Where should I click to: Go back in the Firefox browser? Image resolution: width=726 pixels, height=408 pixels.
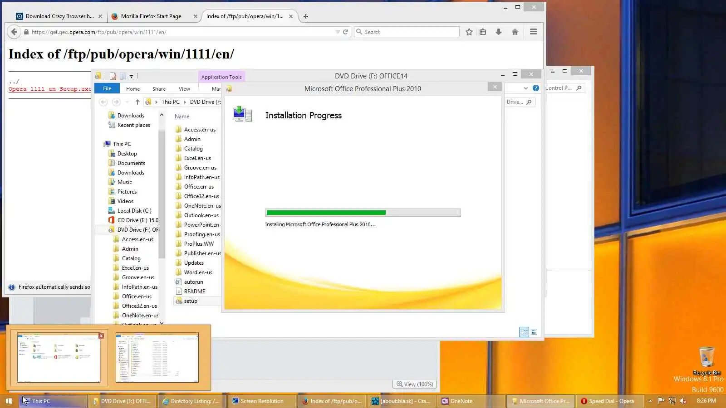(14, 32)
